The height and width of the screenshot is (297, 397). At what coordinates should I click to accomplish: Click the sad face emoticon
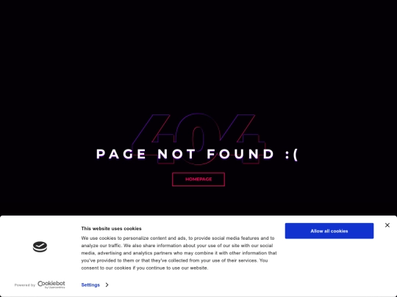pyautogui.click(x=291, y=154)
